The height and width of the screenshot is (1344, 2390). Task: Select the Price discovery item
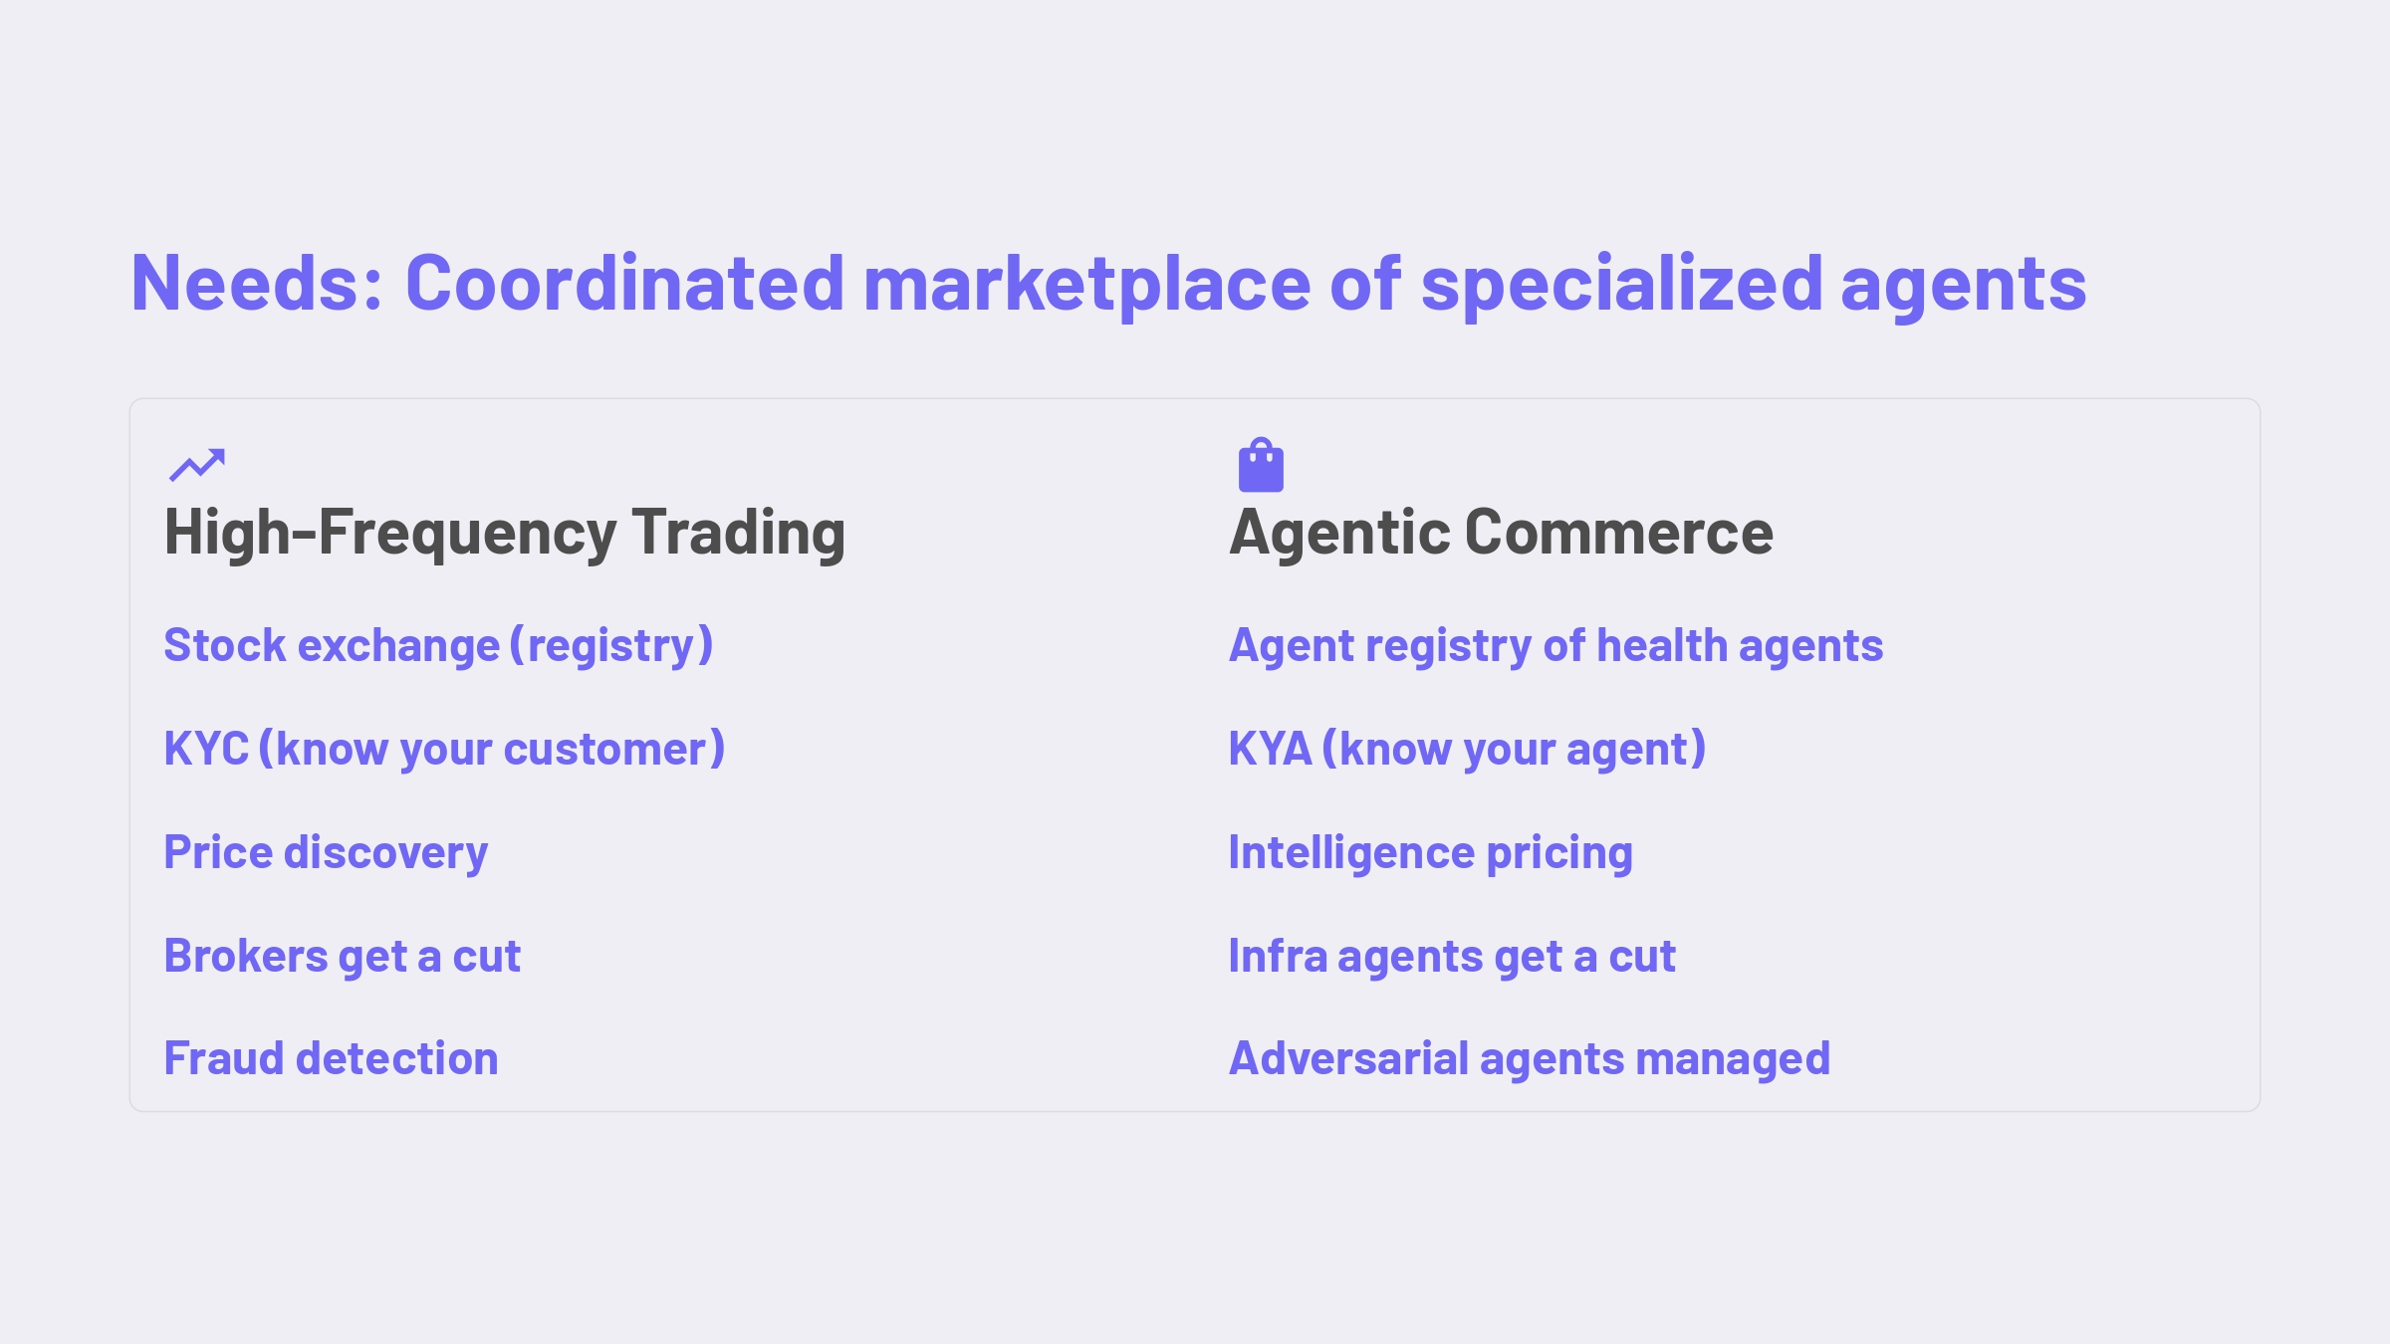click(x=327, y=853)
